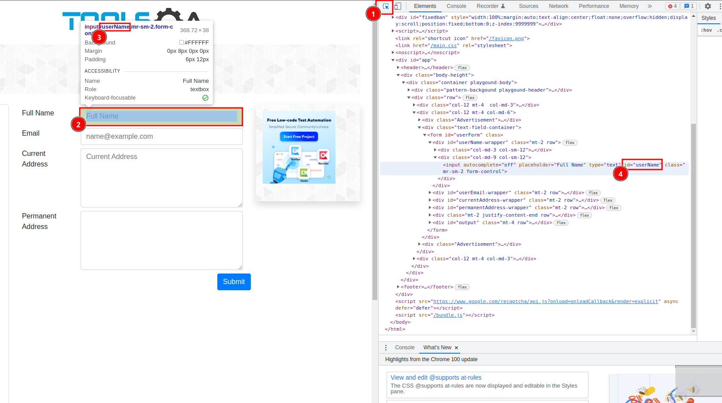This screenshot has width=722, height=403.
Task: Click 'Highlights from the Chrome 100 update' text
Action: (431, 359)
